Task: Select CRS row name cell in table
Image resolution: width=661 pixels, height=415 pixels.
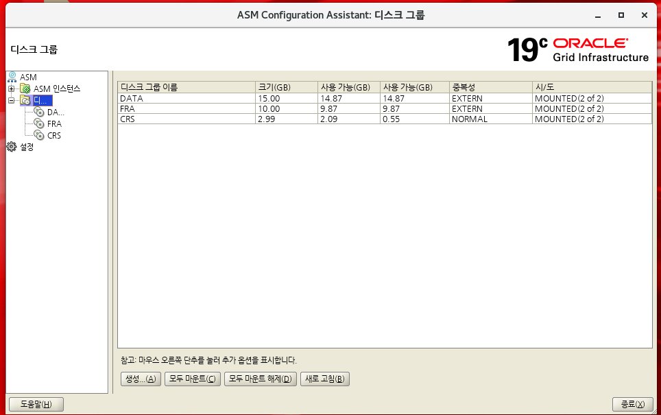Action: tap(187, 119)
